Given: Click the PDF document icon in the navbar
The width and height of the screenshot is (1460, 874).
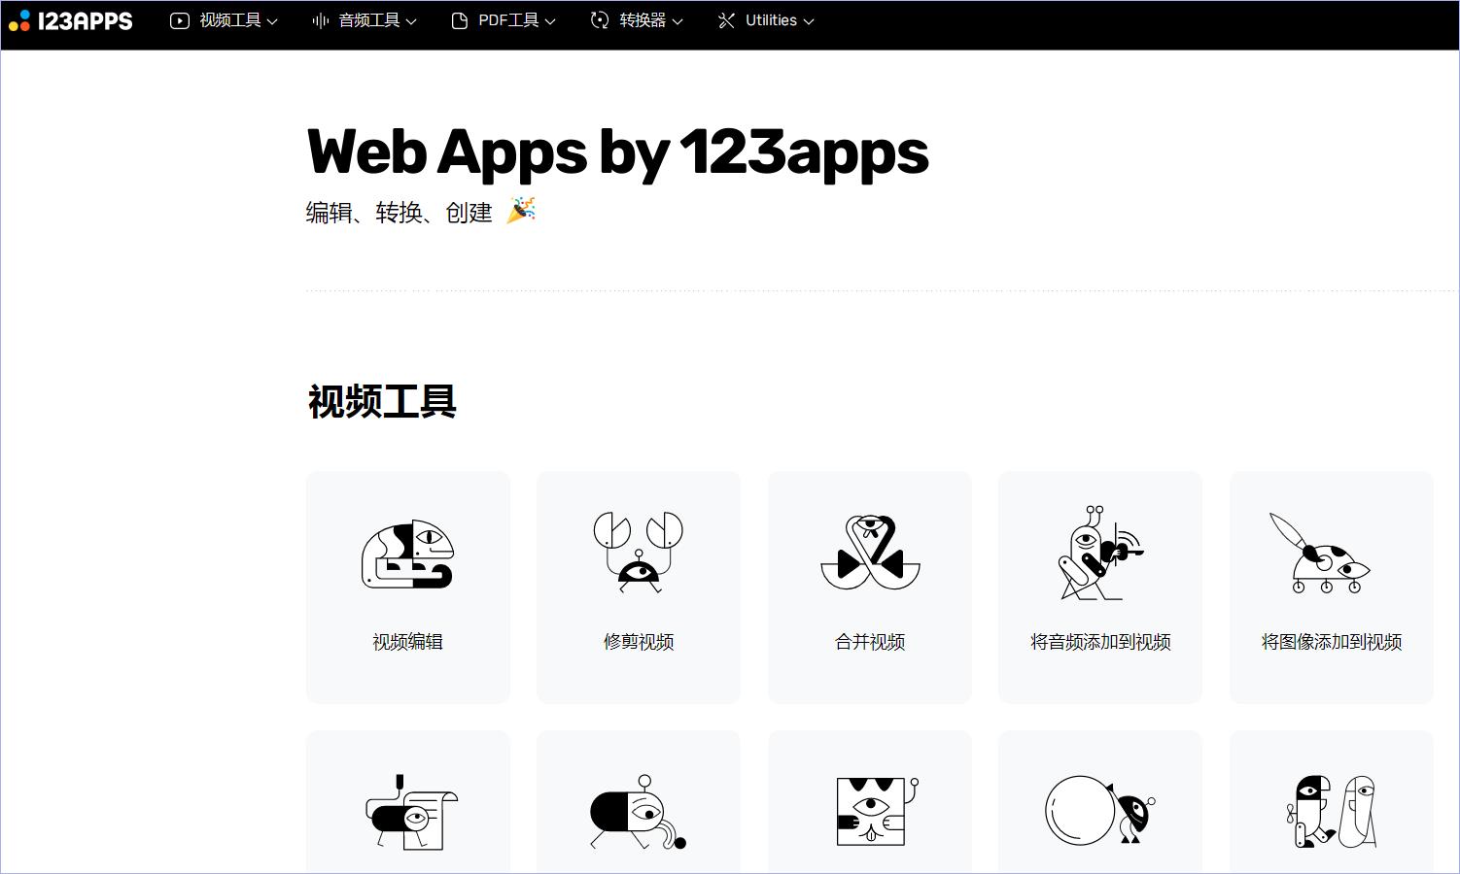Looking at the screenshot, I should point(459,19).
